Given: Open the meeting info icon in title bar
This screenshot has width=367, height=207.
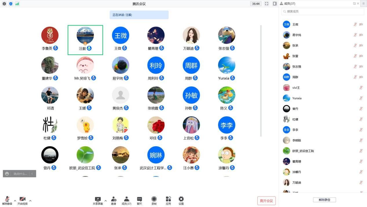Looking at the screenshot, I should tap(4, 4).
